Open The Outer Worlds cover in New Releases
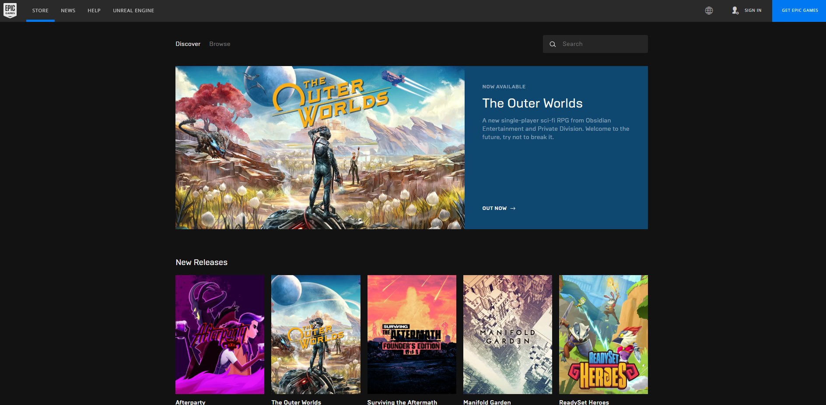 click(x=316, y=335)
